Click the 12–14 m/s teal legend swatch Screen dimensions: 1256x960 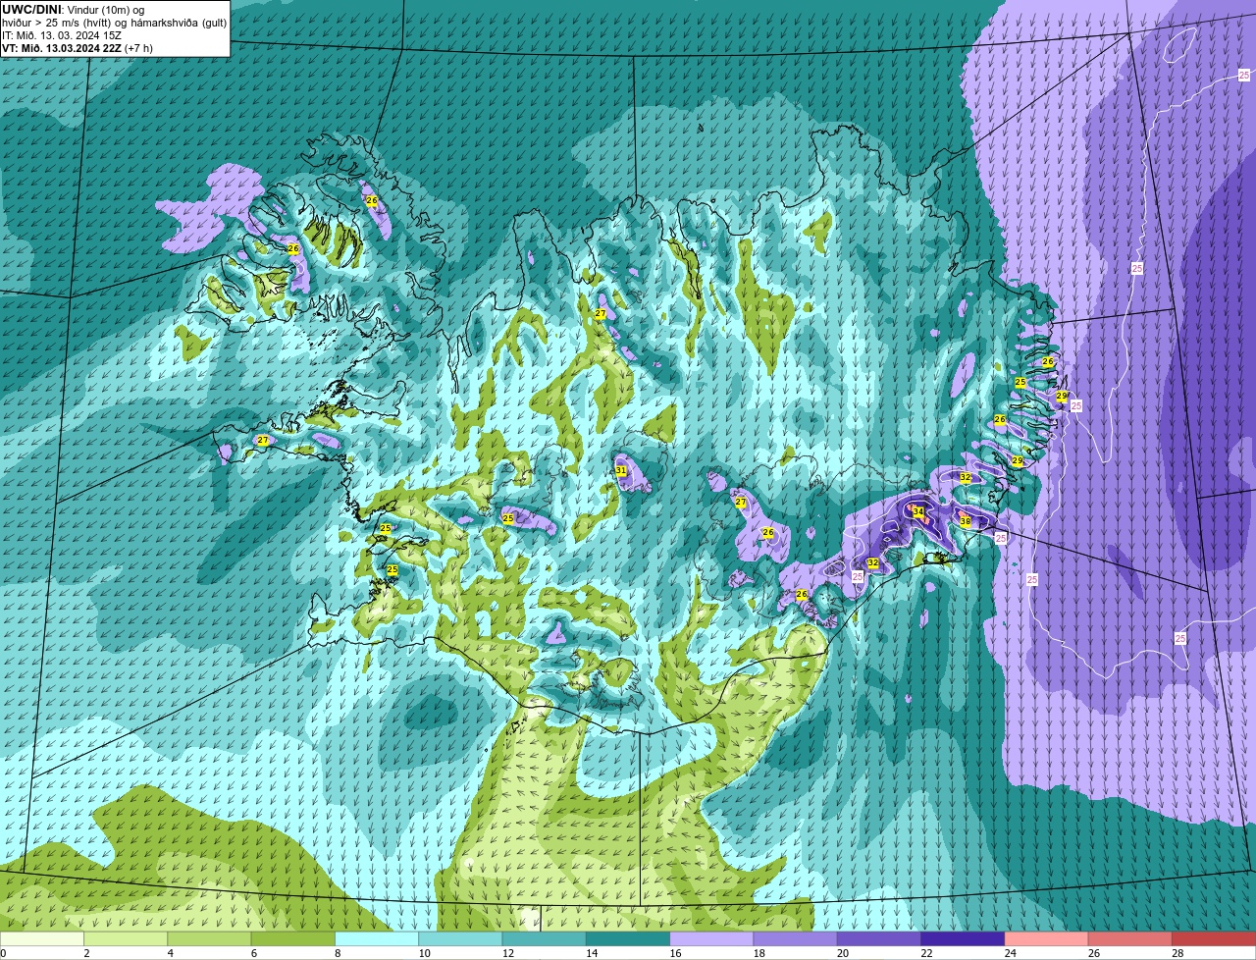[x=545, y=939]
